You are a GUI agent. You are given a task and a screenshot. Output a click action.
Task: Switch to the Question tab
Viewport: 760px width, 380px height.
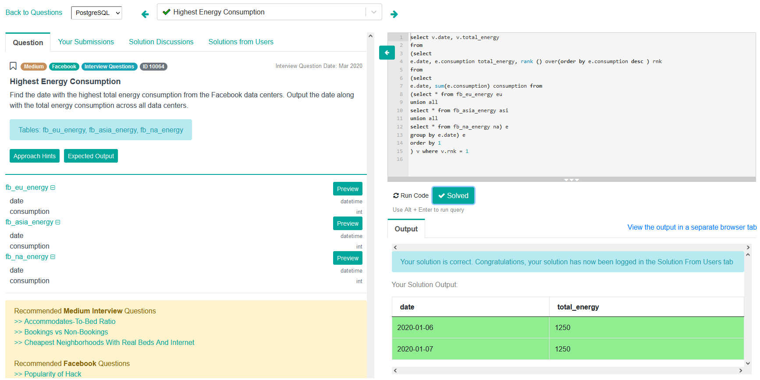(x=28, y=43)
